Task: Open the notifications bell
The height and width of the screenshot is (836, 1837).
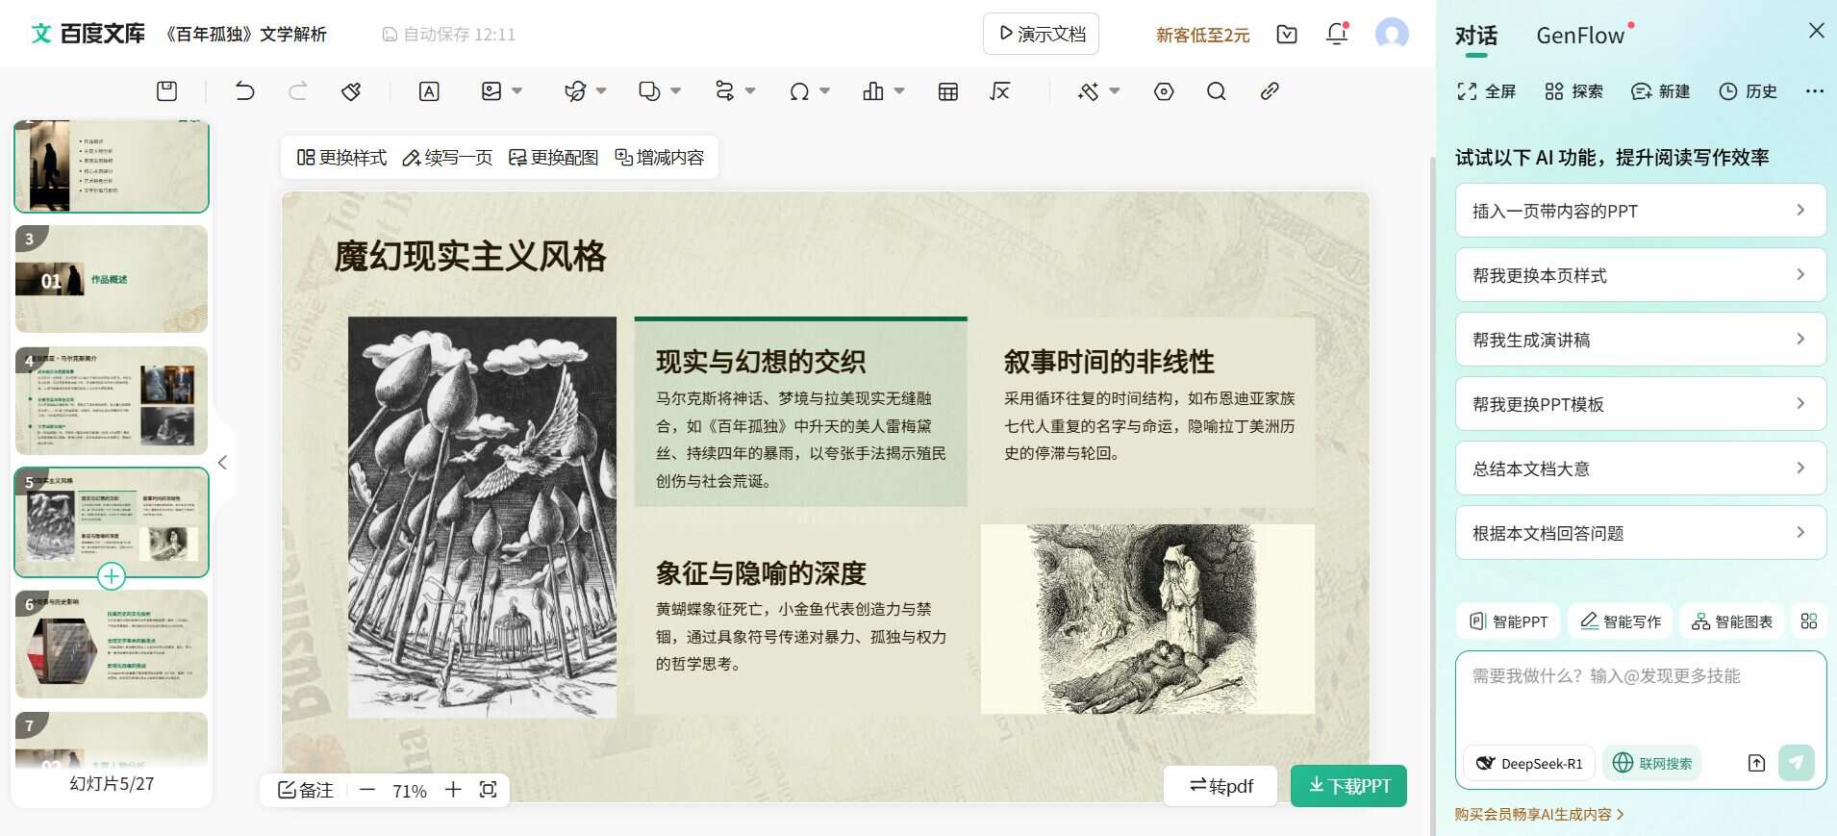Action: point(1337,34)
